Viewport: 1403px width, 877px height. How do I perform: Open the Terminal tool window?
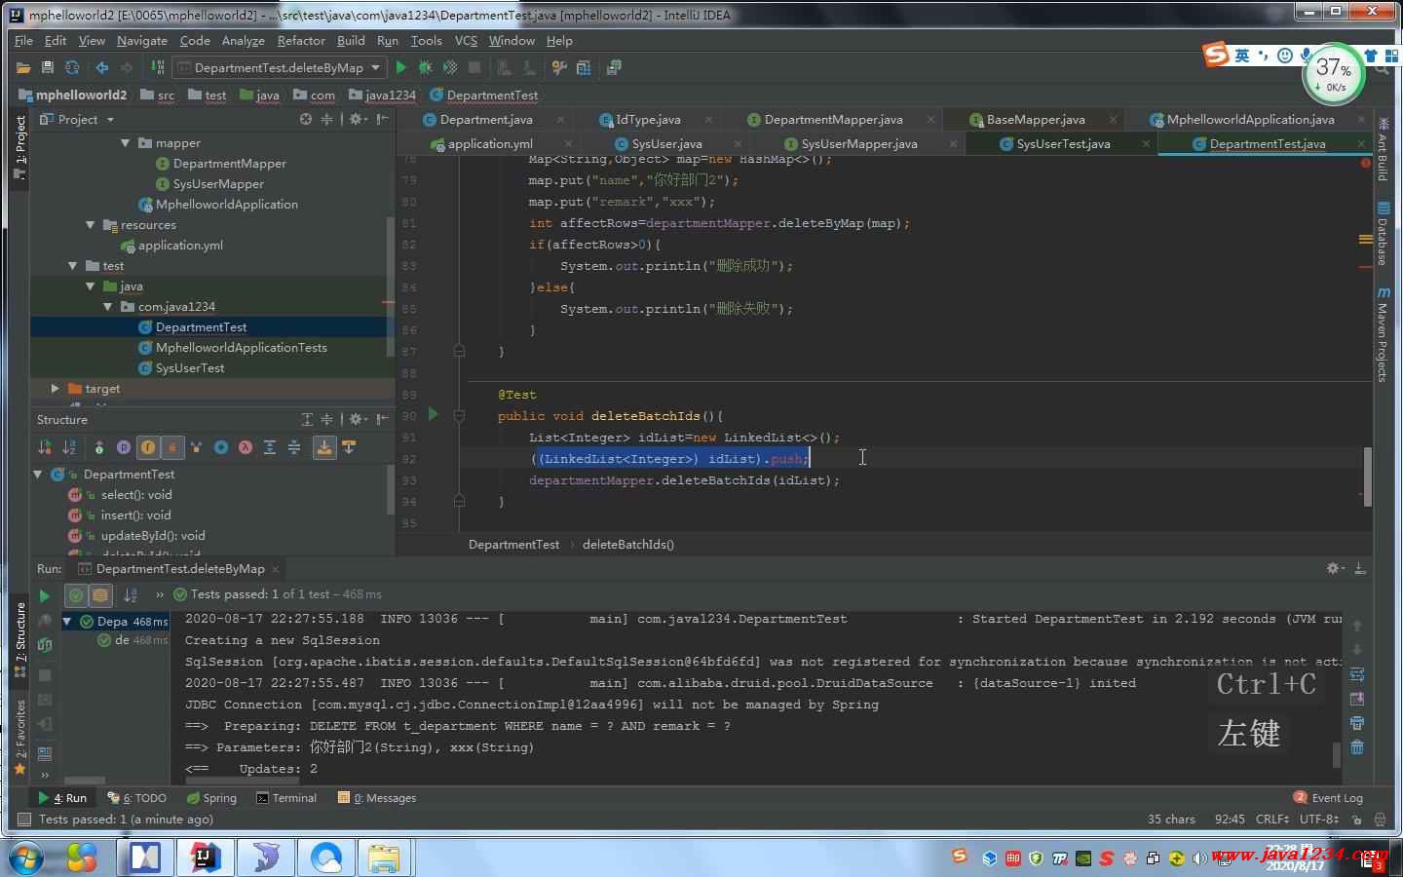click(286, 797)
